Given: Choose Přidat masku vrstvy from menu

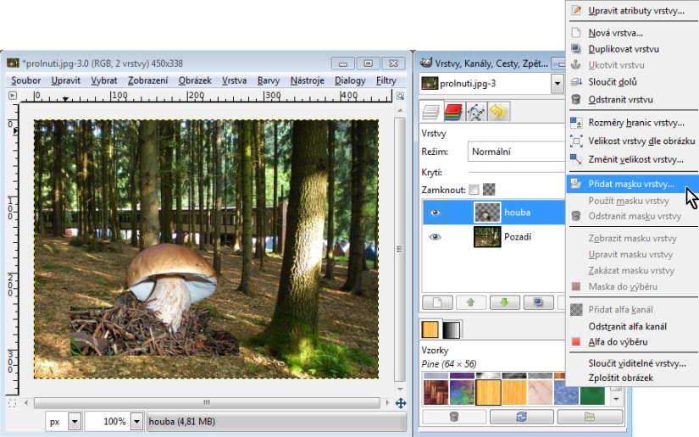Looking at the screenshot, I should pyautogui.click(x=631, y=184).
